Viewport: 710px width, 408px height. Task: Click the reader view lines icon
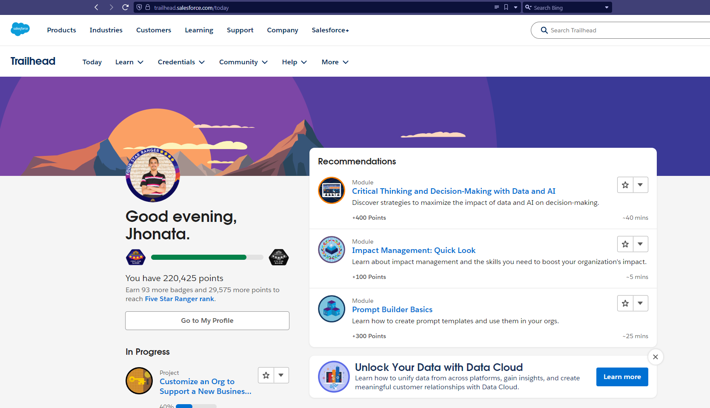497,7
